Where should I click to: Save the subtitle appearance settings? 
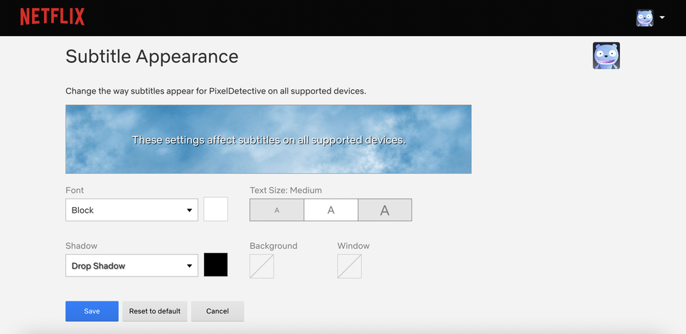[x=92, y=311]
